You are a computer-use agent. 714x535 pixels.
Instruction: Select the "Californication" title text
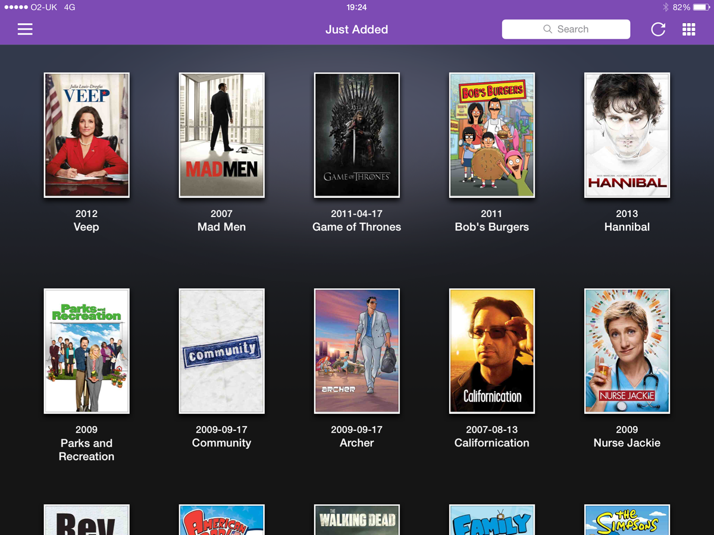491,443
